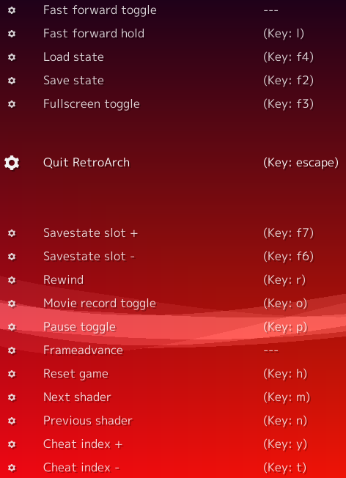Image resolution: width=346 pixels, height=478 pixels.
Task: Select the Fullscreen toggle hotkey entry
Action: (x=173, y=104)
